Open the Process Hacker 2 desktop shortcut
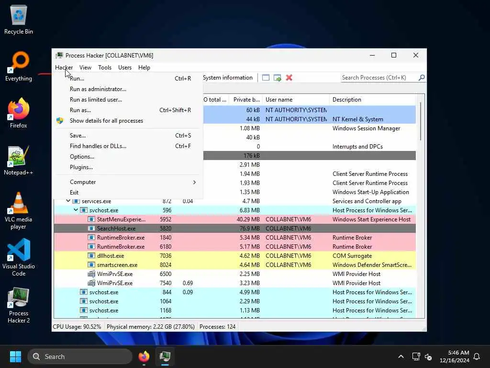The image size is (490, 368). click(x=19, y=305)
